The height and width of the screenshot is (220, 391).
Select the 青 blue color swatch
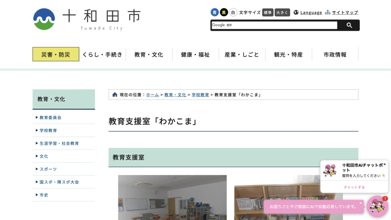pyautogui.click(x=214, y=12)
